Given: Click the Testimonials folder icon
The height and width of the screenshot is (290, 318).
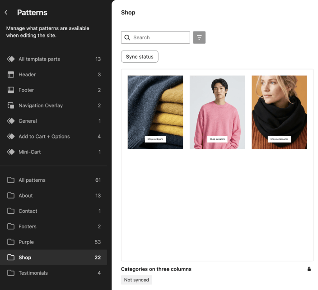Looking at the screenshot, I should click(x=11, y=273).
